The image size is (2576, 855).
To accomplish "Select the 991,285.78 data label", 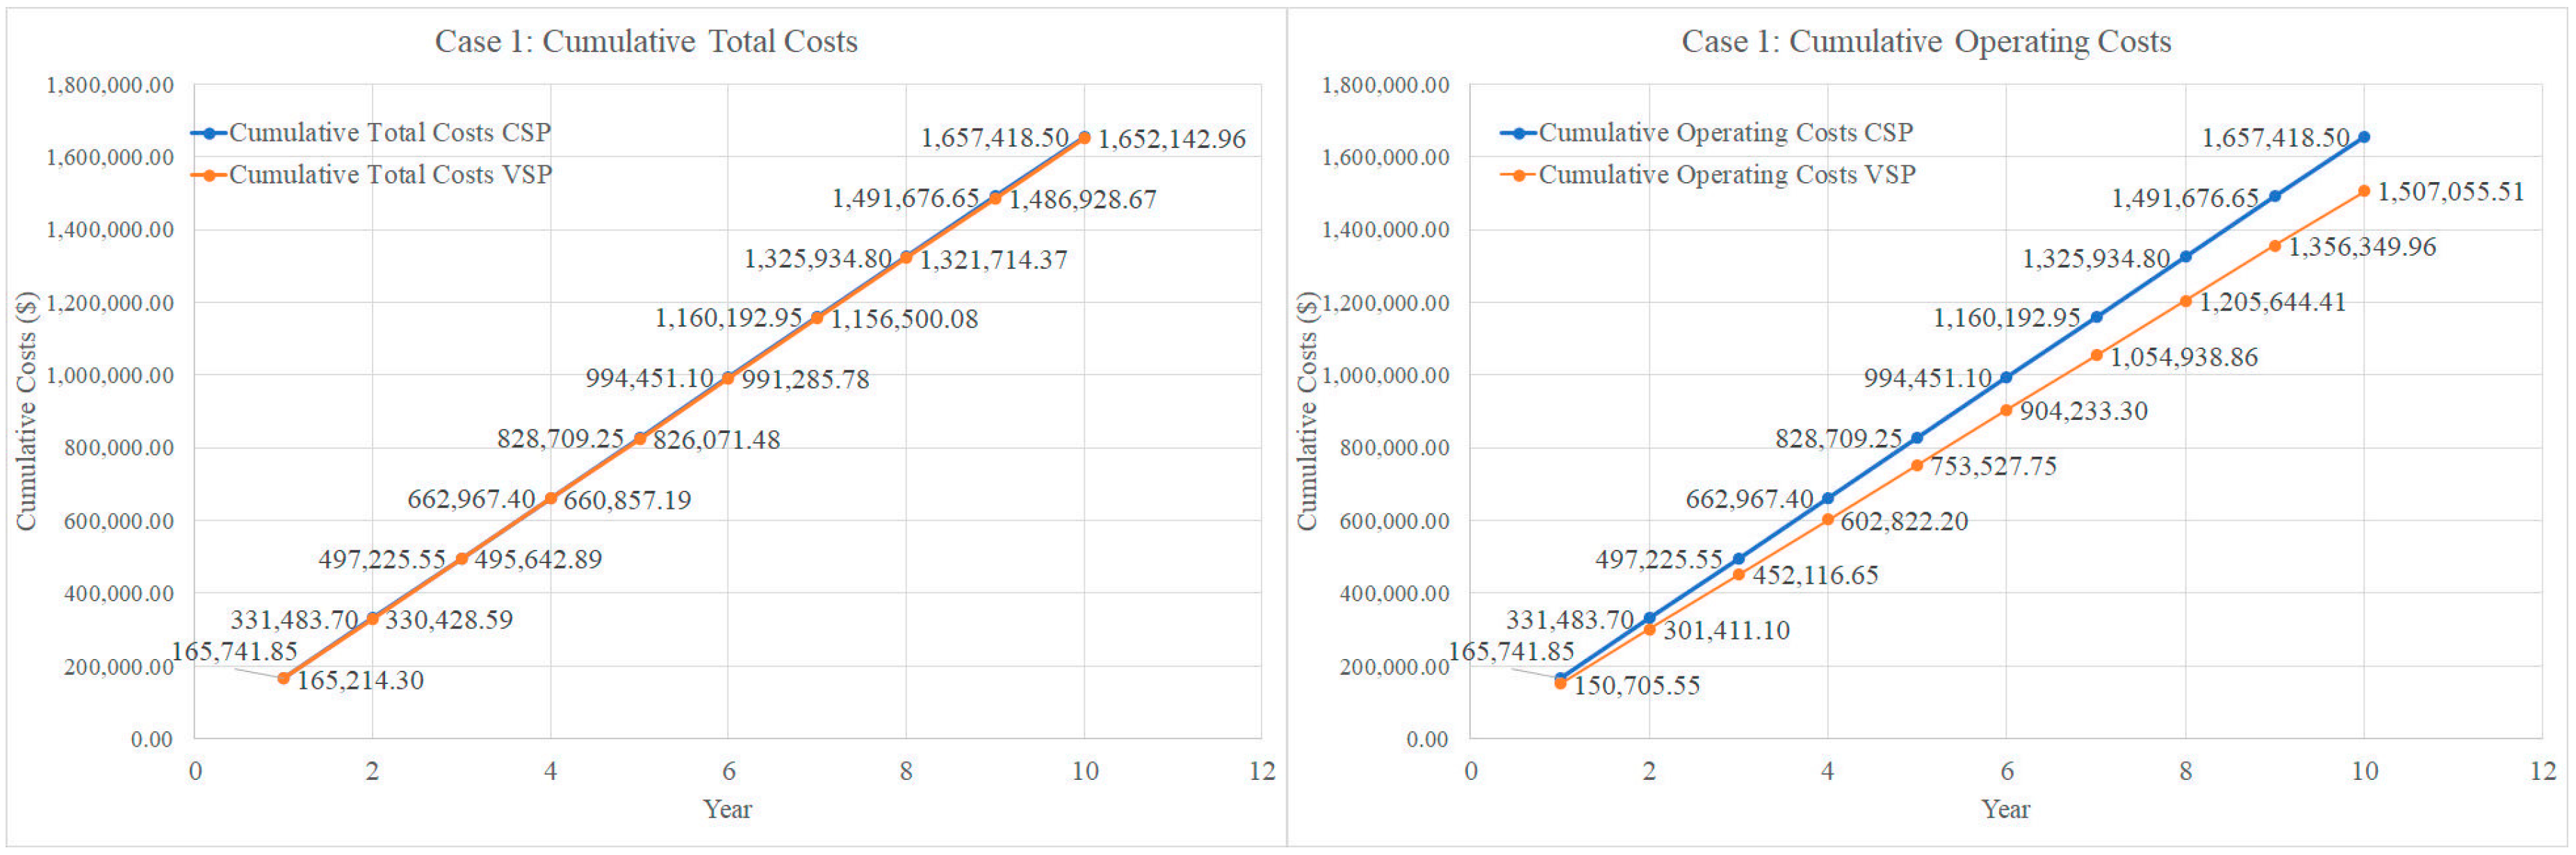I will click(805, 379).
